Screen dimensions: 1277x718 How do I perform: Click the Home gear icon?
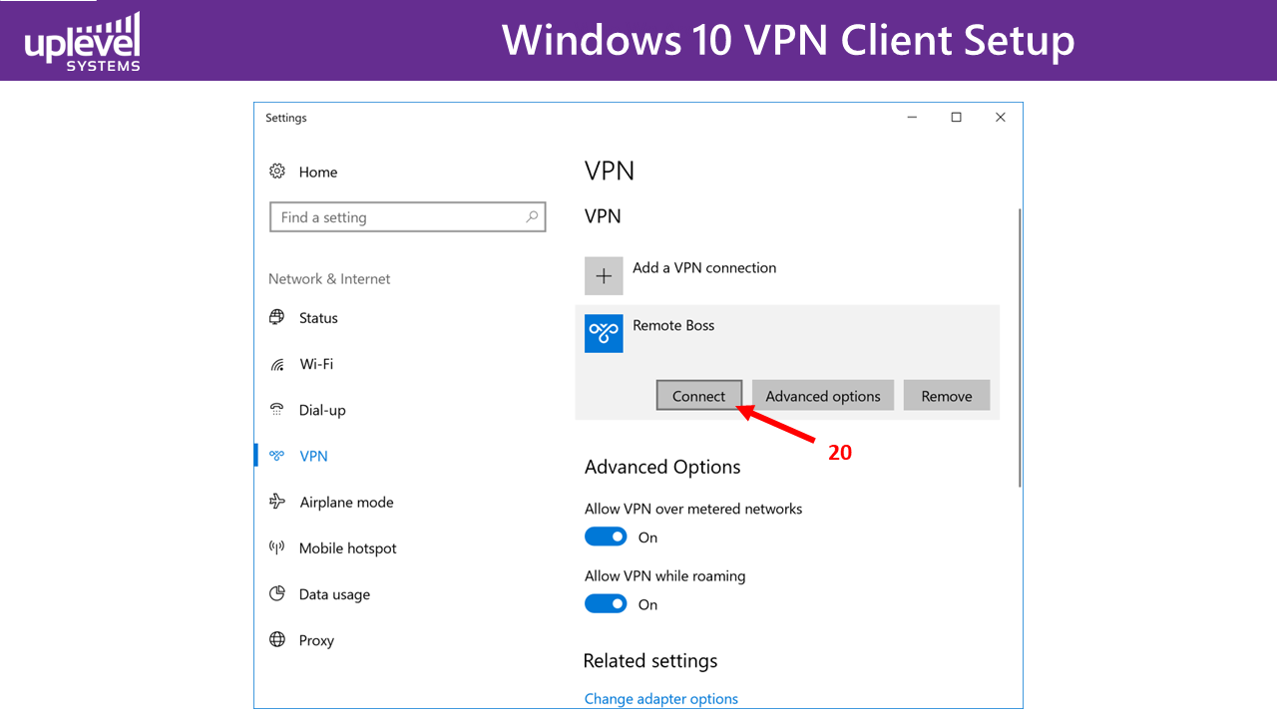[277, 172]
